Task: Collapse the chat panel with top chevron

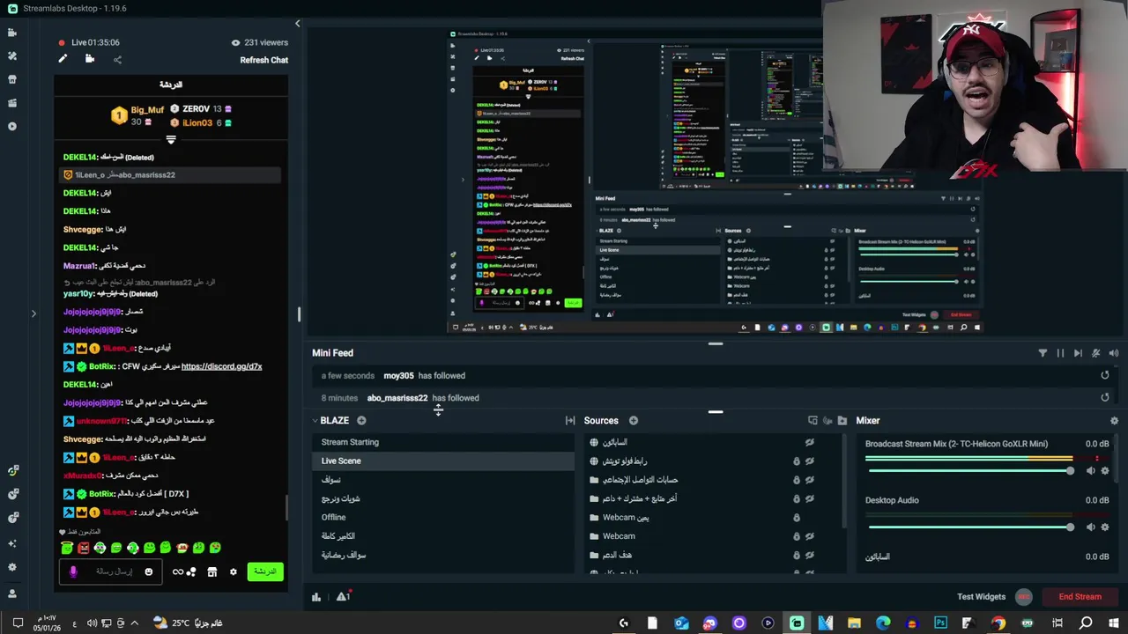Action: click(x=297, y=24)
